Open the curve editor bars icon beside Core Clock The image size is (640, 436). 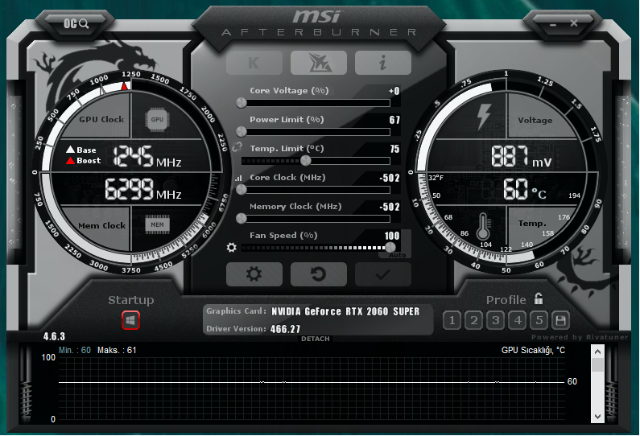pos(238,179)
